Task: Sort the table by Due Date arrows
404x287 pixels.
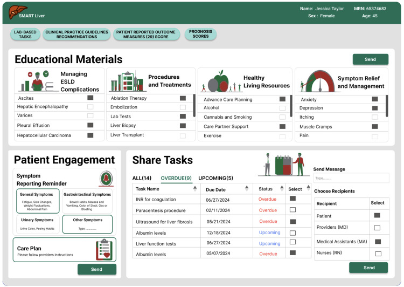Action: 247,188
